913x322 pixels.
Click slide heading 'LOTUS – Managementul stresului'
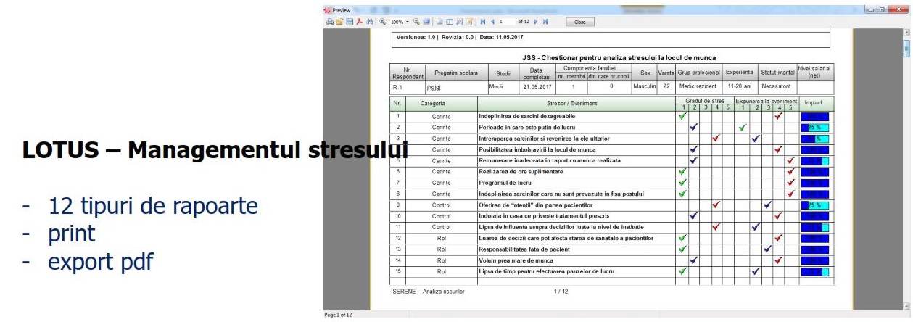point(215,150)
